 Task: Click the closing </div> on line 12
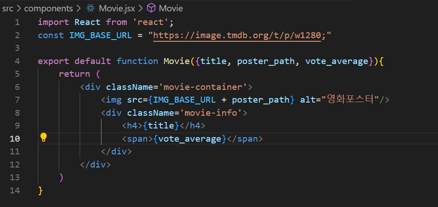[x=95, y=165]
